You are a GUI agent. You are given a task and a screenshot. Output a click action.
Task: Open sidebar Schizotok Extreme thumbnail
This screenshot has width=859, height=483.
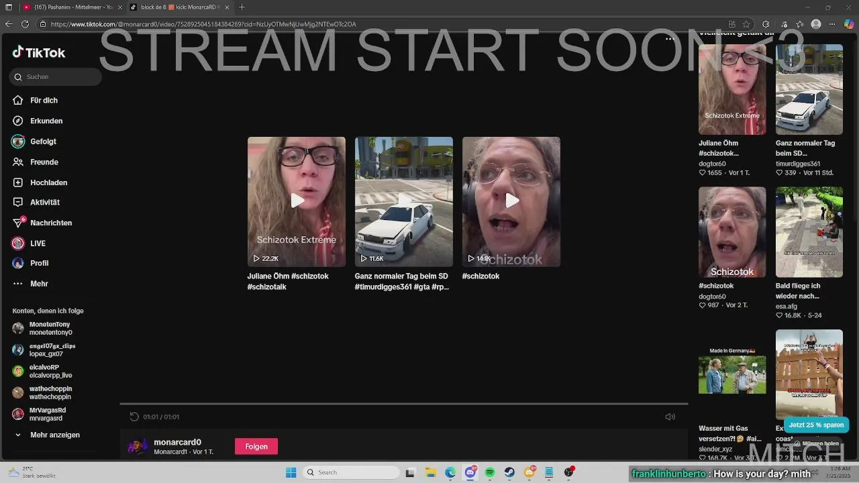point(732,89)
